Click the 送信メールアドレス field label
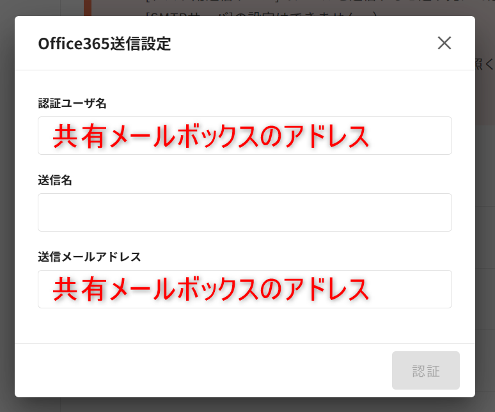495x412 pixels. pos(90,257)
